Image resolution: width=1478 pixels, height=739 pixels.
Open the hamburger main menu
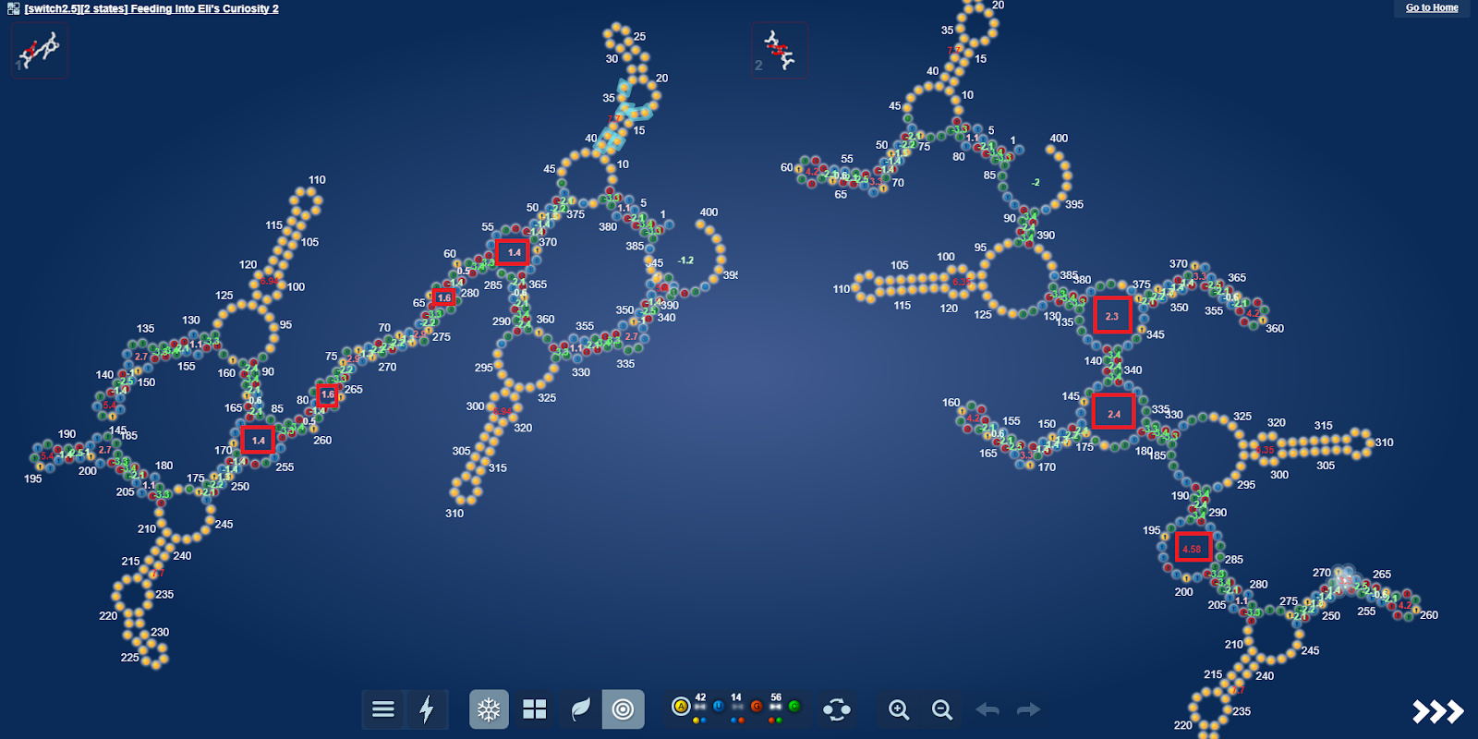pos(383,709)
